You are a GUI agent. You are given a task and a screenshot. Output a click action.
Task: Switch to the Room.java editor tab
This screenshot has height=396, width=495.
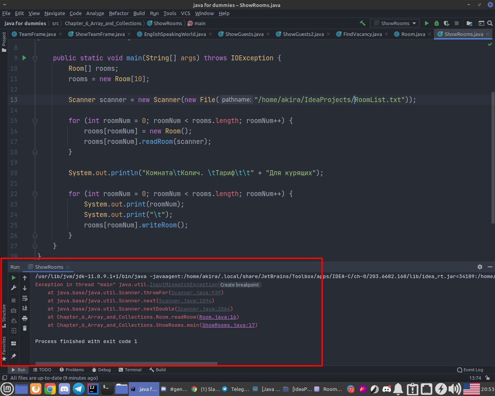click(x=413, y=34)
